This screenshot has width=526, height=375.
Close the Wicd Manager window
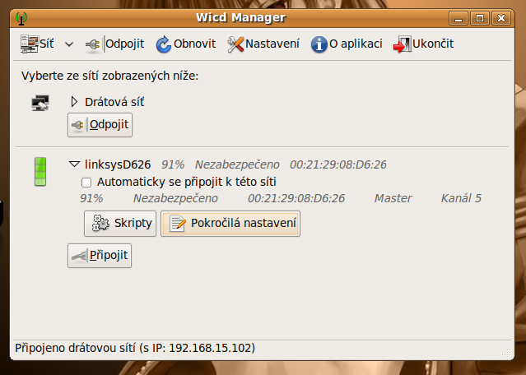point(501,18)
